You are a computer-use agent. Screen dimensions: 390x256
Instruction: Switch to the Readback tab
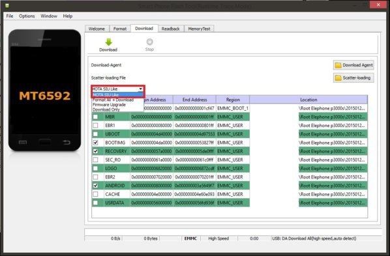click(x=171, y=29)
